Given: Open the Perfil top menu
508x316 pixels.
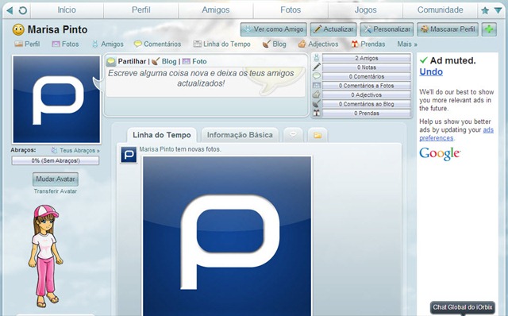Looking at the screenshot, I should tap(141, 10).
